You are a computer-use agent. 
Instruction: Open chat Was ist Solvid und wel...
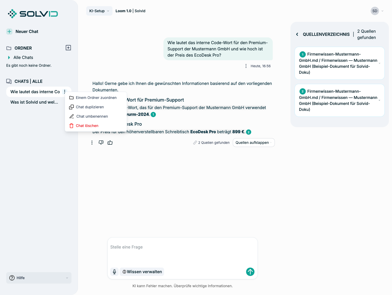34,102
